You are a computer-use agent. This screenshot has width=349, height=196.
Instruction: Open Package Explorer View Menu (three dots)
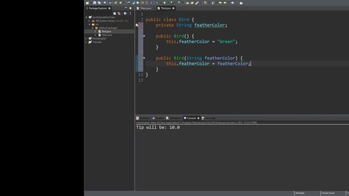130,14
